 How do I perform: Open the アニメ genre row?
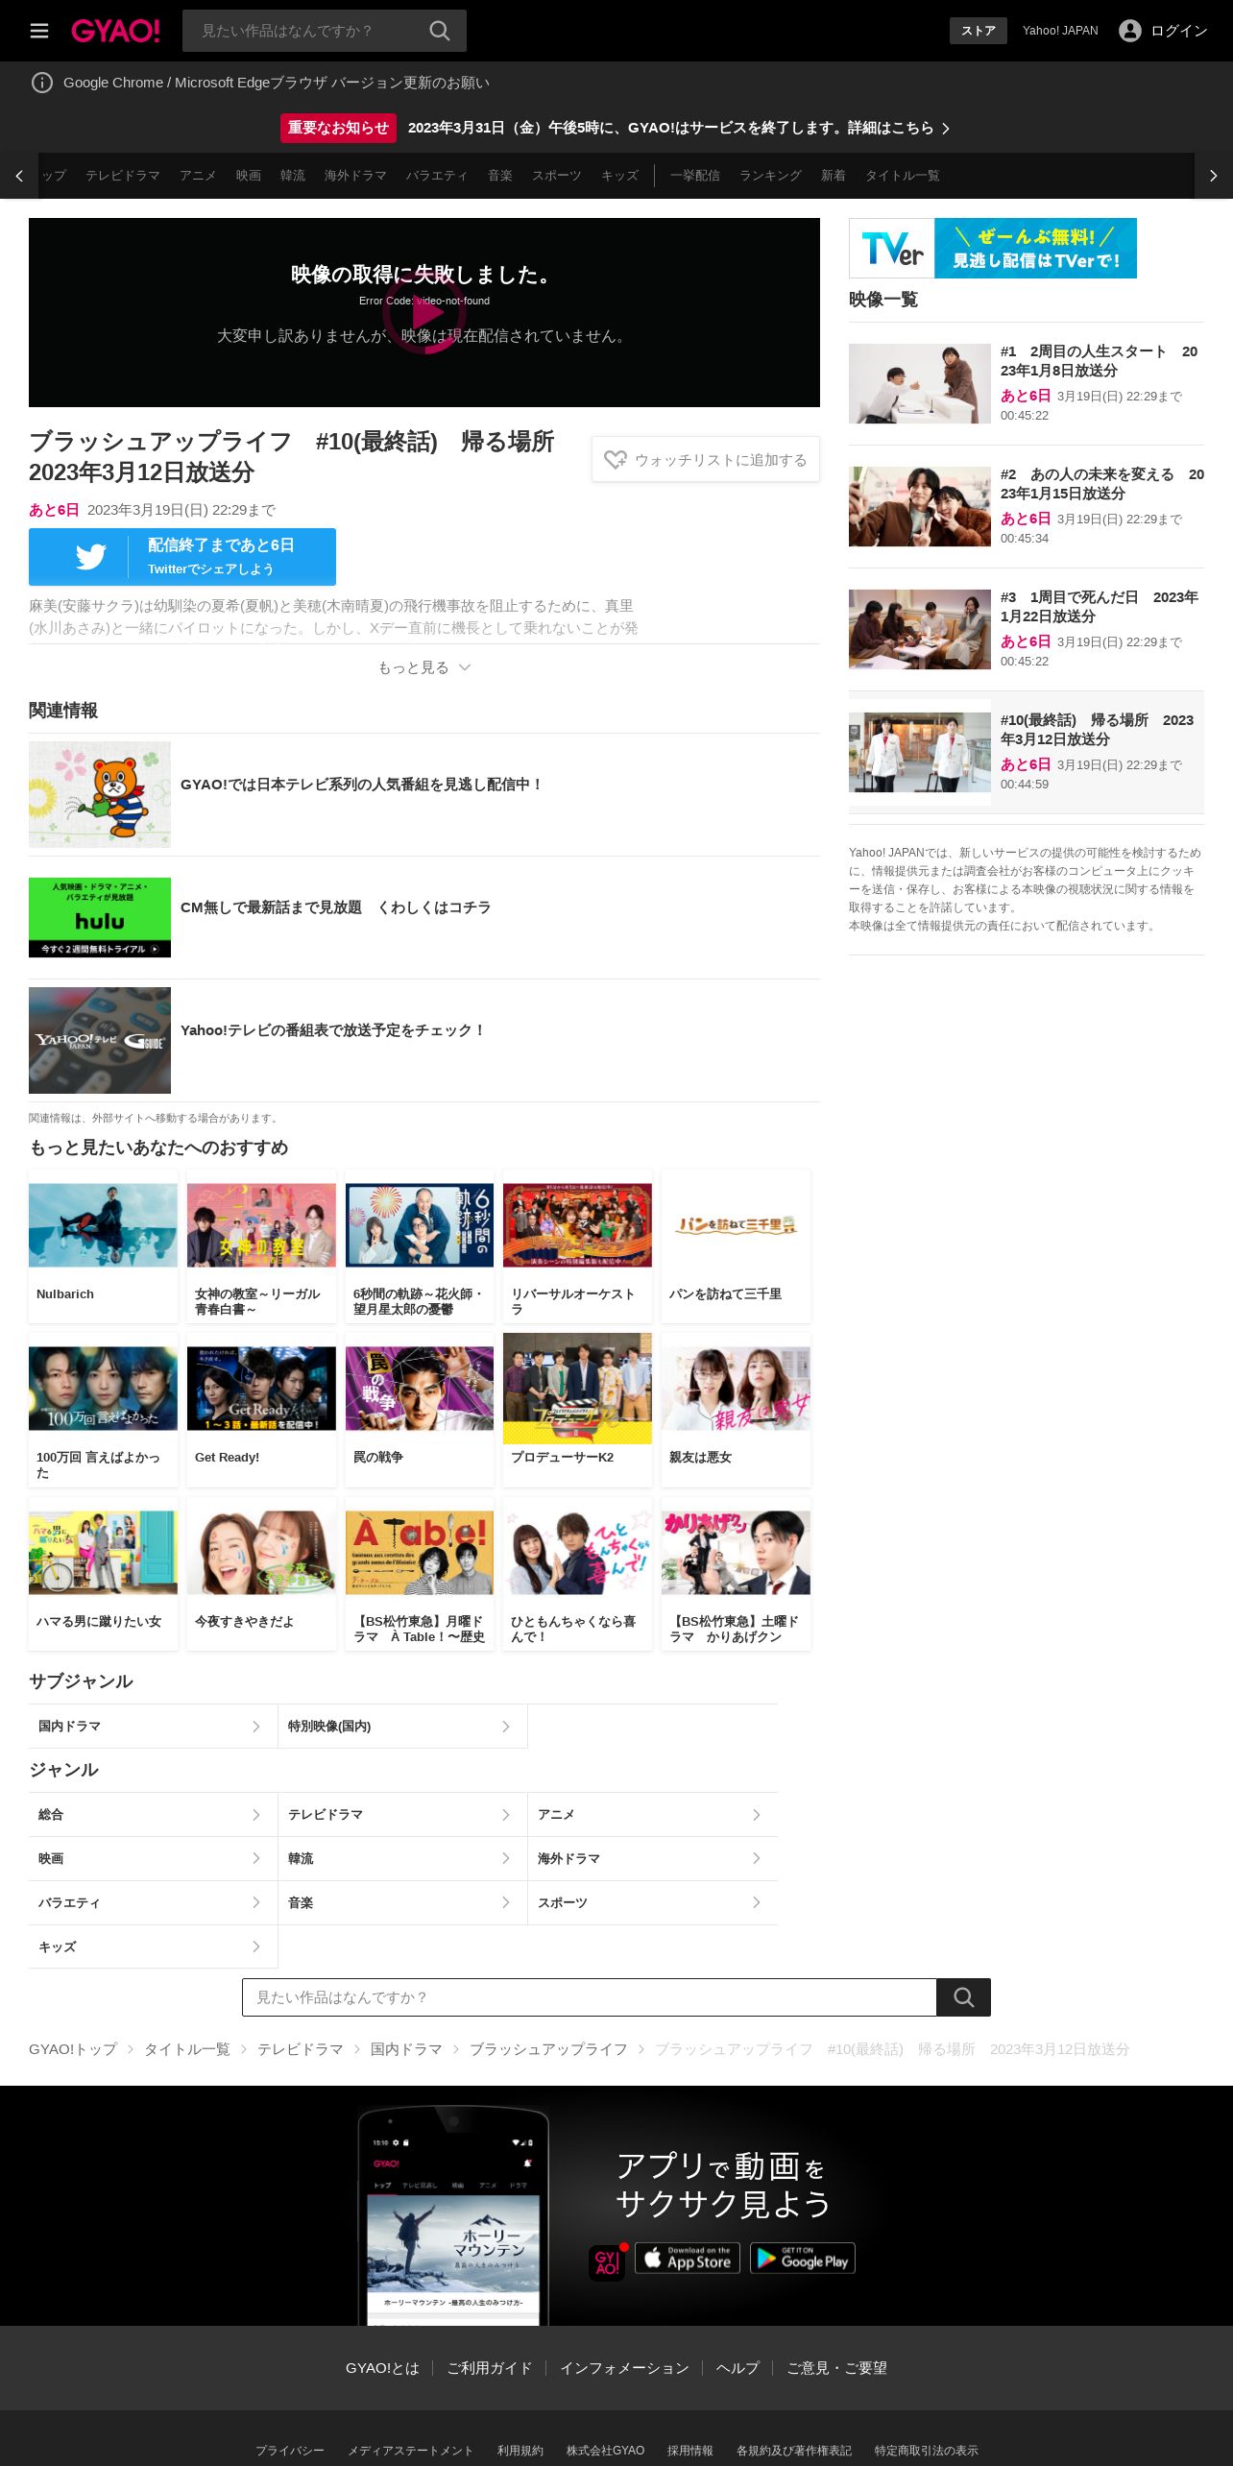(653, 1815)
